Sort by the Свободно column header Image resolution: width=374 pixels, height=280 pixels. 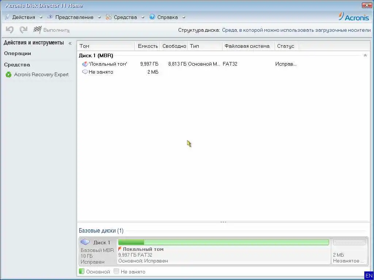tap(174, 46)
